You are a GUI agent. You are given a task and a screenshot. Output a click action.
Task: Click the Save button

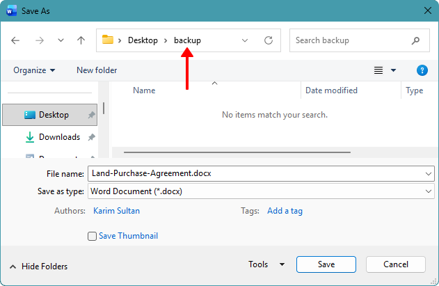[326, 264]
